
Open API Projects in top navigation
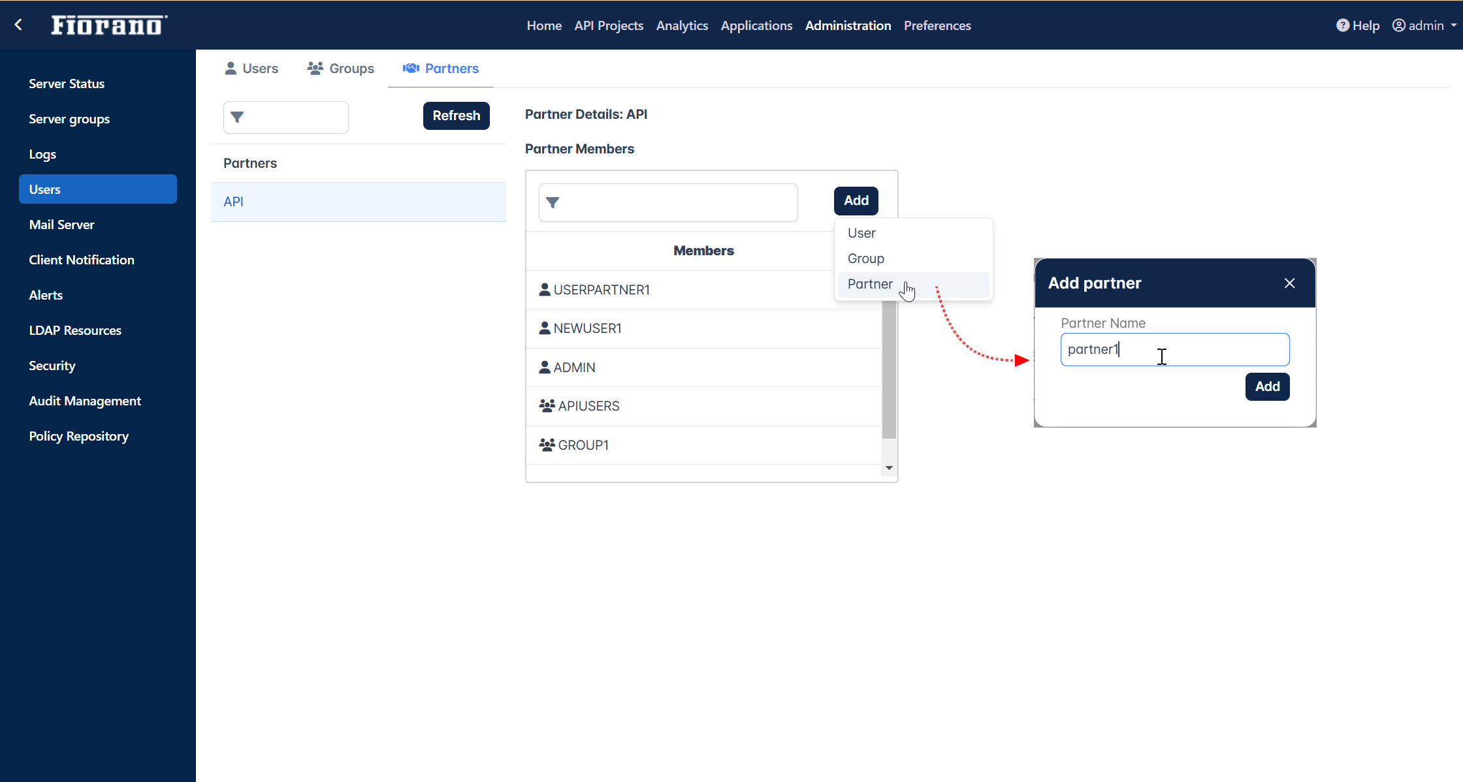[x=609, y=25]
